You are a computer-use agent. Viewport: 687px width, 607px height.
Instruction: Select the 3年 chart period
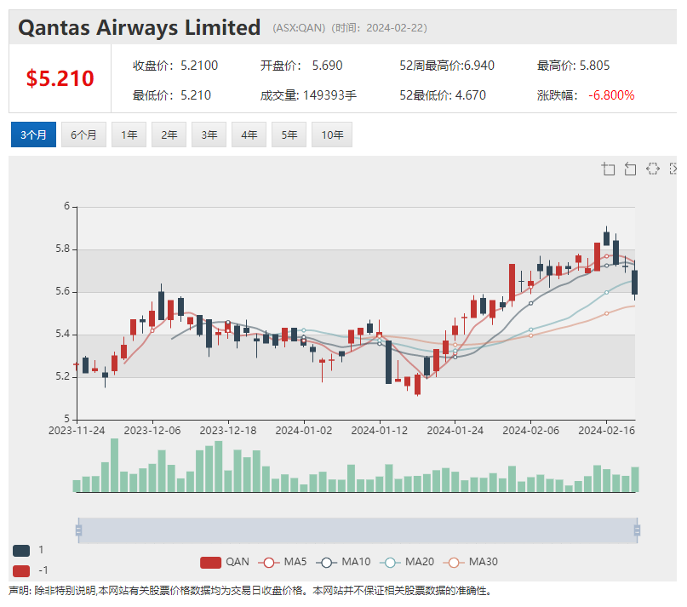[209, 134]
